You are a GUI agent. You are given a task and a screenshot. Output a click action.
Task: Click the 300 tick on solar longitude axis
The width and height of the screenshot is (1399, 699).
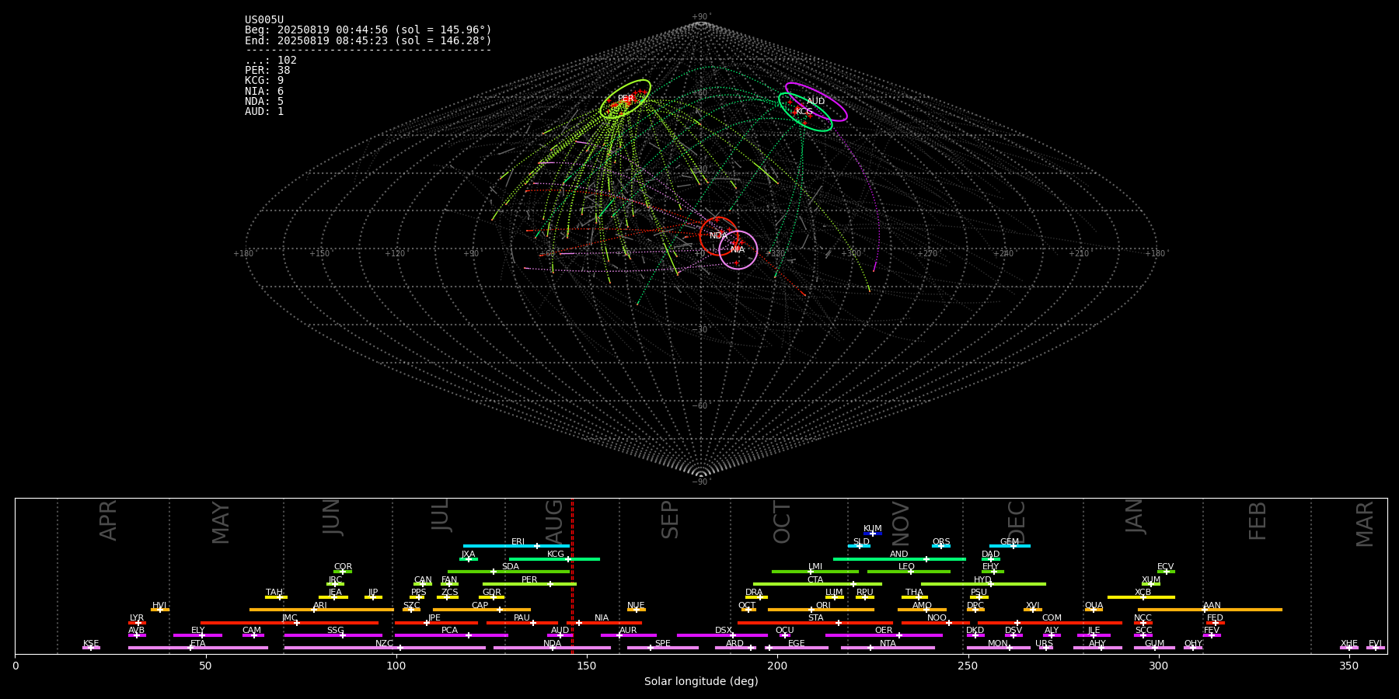pyautogui.click(x=1158, y=666)
